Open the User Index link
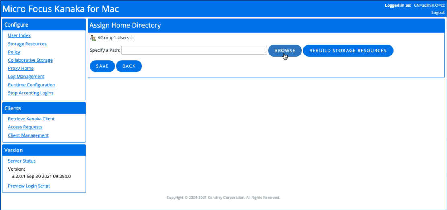 pos(19,35)
